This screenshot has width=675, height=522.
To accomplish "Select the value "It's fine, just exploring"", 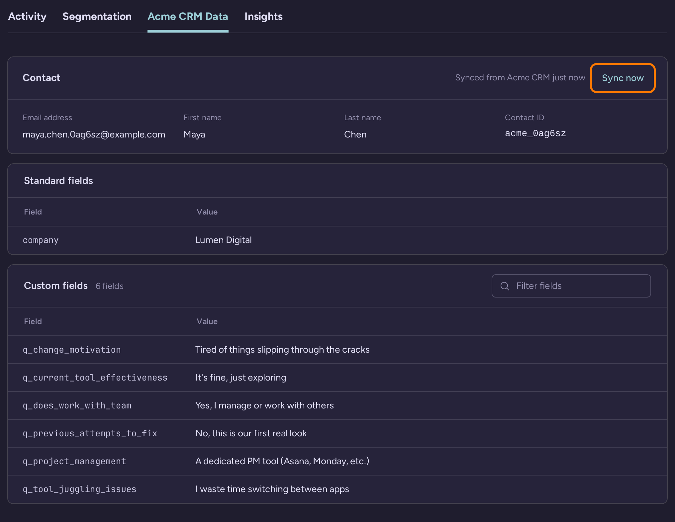I will 241,378.
